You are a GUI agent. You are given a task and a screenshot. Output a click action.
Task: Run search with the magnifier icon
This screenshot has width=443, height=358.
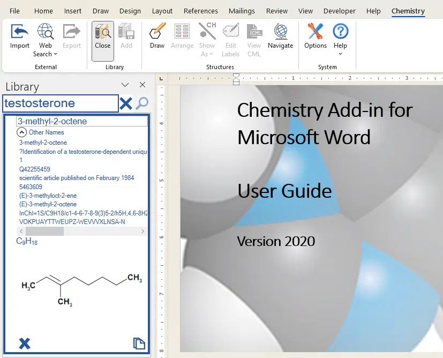[142, 103]
